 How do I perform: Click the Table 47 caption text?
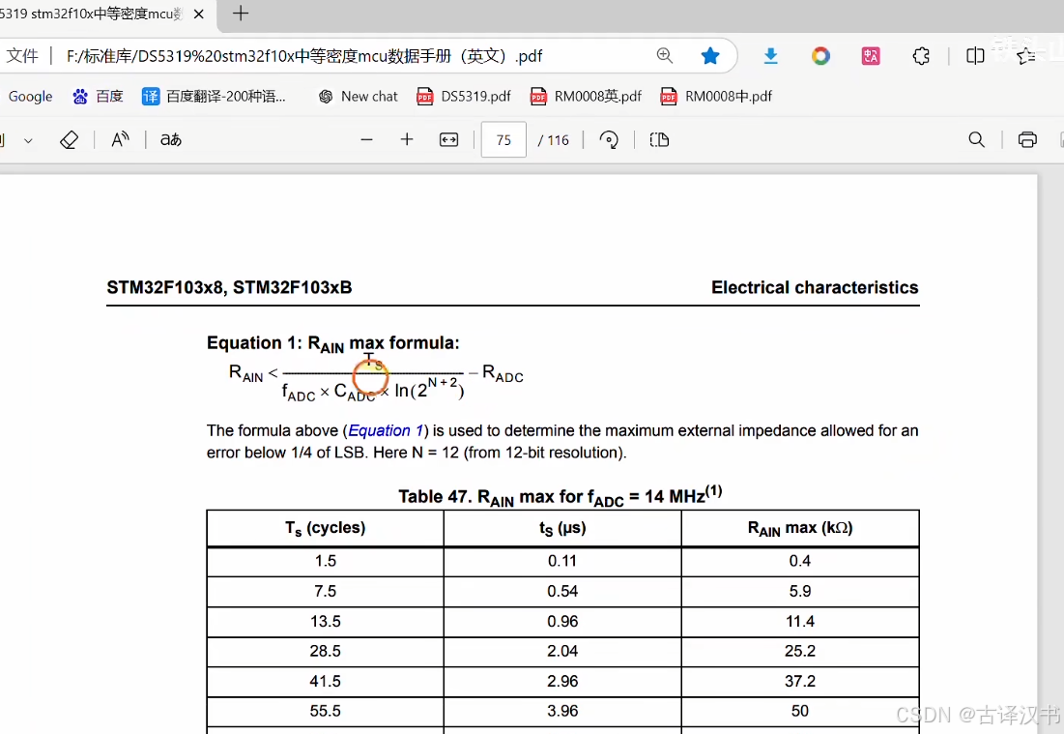560,496
